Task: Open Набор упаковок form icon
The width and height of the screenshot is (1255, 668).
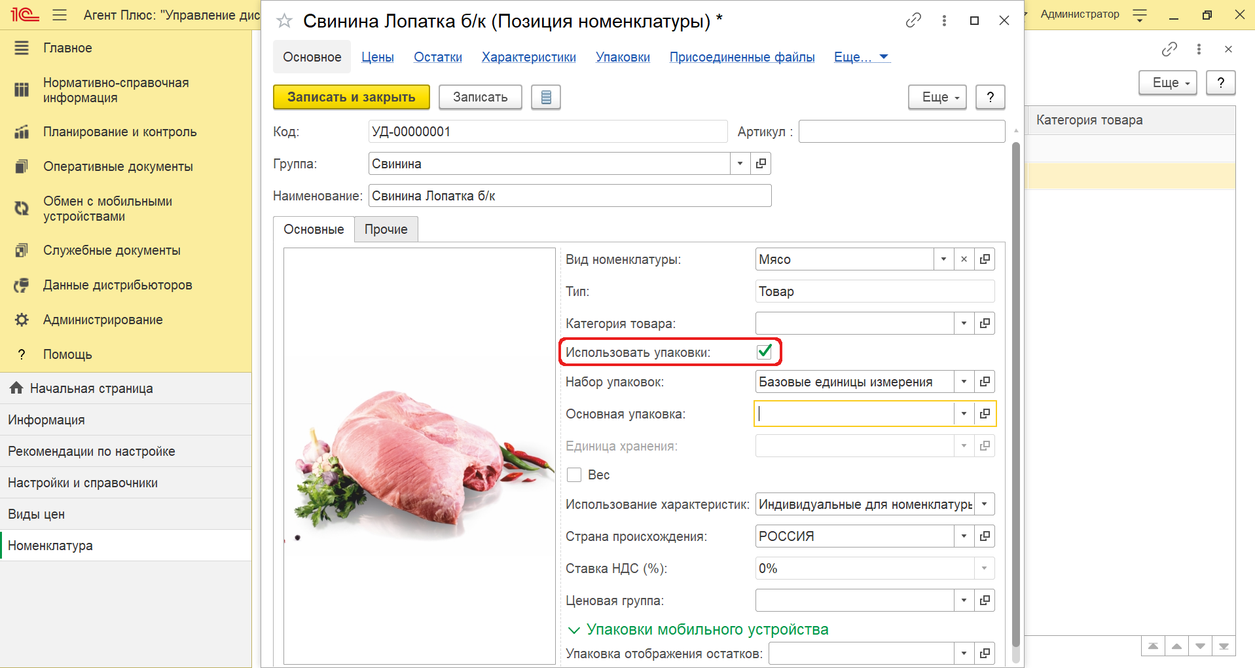Action: point(985,382)
